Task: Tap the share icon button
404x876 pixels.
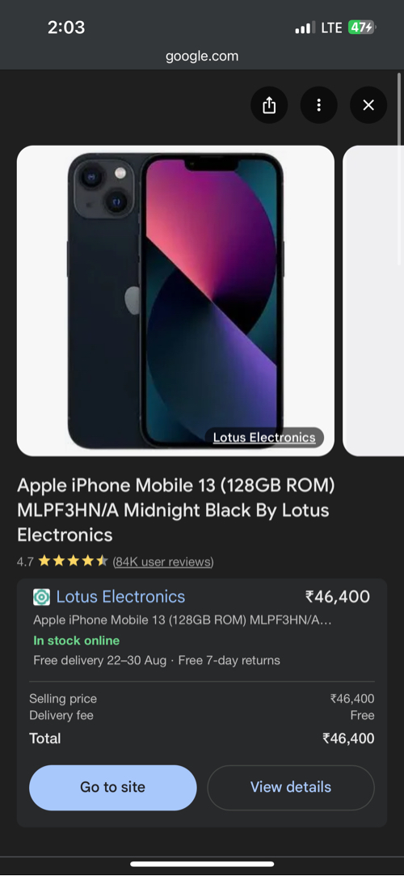Action: pyautogui.click(x=269, y=105)
